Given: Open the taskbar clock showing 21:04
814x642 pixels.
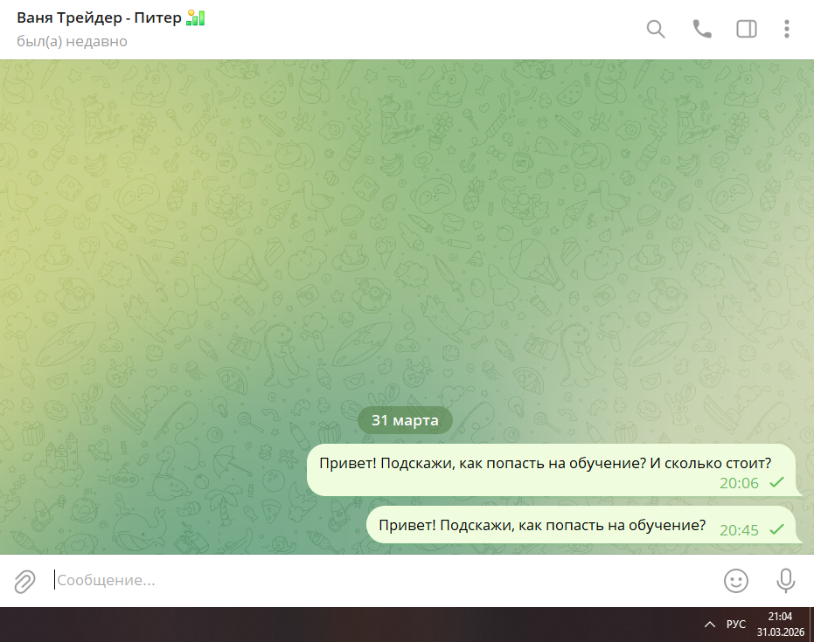Looking at the screenshot, I should tap(780, 625).
